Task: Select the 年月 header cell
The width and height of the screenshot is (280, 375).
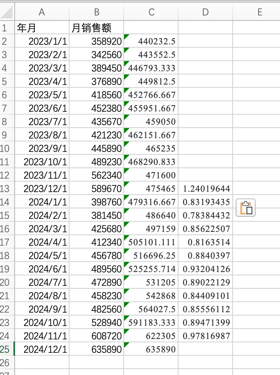Action: click(41, 28)
